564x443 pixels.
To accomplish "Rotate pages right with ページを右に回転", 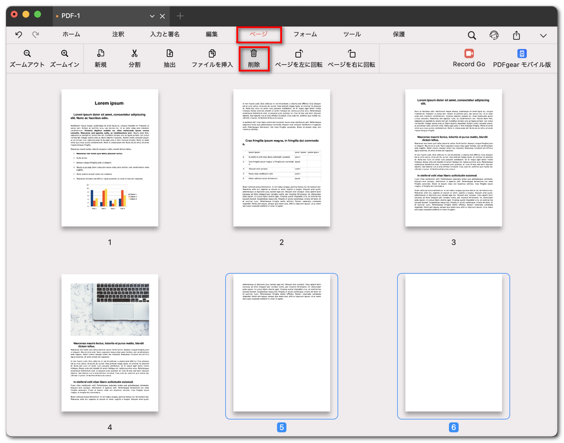I will pyautogui.click(x=351, y=54).
